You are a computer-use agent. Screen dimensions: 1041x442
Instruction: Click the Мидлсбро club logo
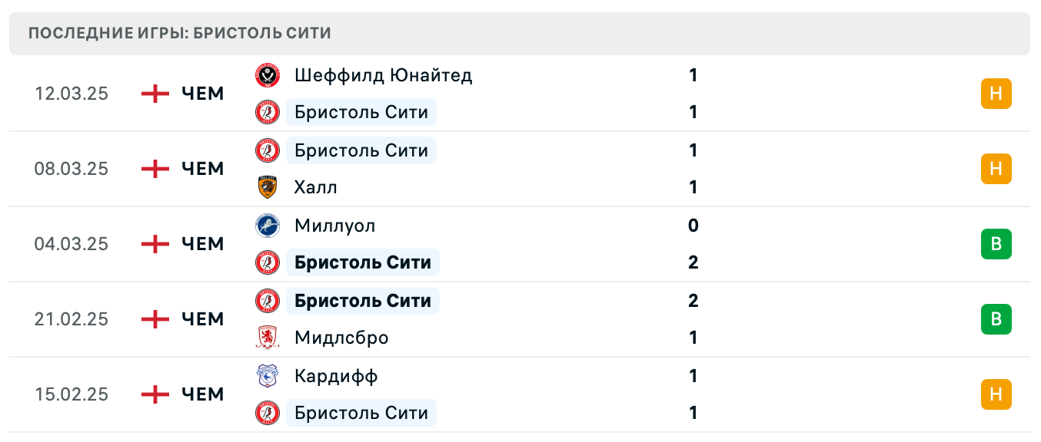[268, 338]
